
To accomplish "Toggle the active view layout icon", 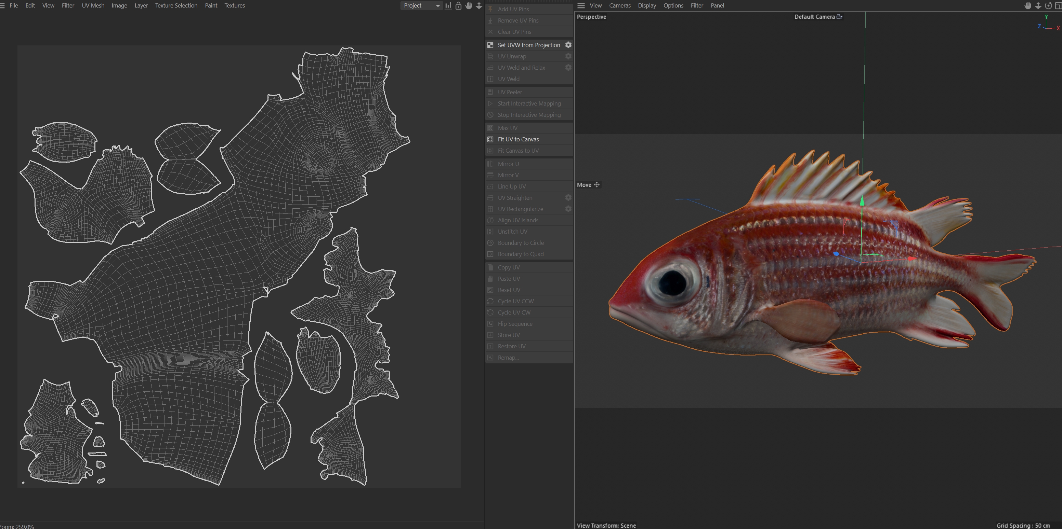I will [1058, 6].
